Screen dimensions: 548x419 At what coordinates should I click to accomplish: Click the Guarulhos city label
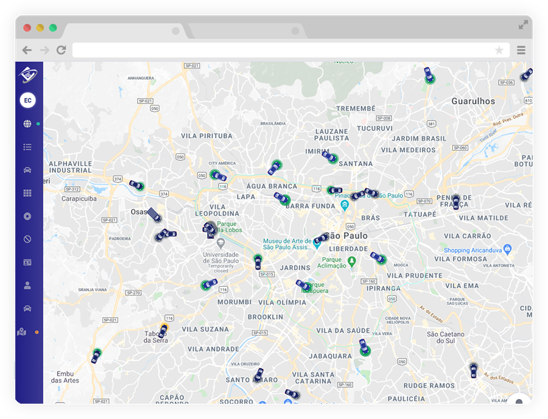pyautogui.click(x=473, y=101)
